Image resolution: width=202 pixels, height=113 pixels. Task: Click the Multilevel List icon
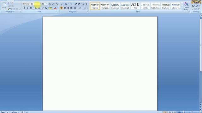click(71, 4)
